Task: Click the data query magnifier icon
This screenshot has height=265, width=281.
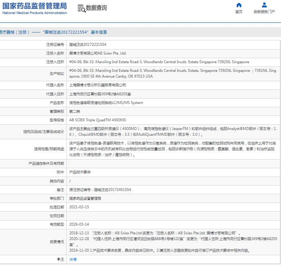Action: (82, 8)
